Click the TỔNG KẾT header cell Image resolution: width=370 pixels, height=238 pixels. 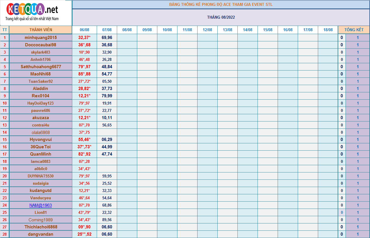(x=354, y=30)
